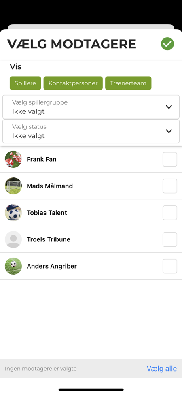Screen dimensions: 182x395
Task: Mark Troels Tribune as recipient
Action: pos(170,239)
